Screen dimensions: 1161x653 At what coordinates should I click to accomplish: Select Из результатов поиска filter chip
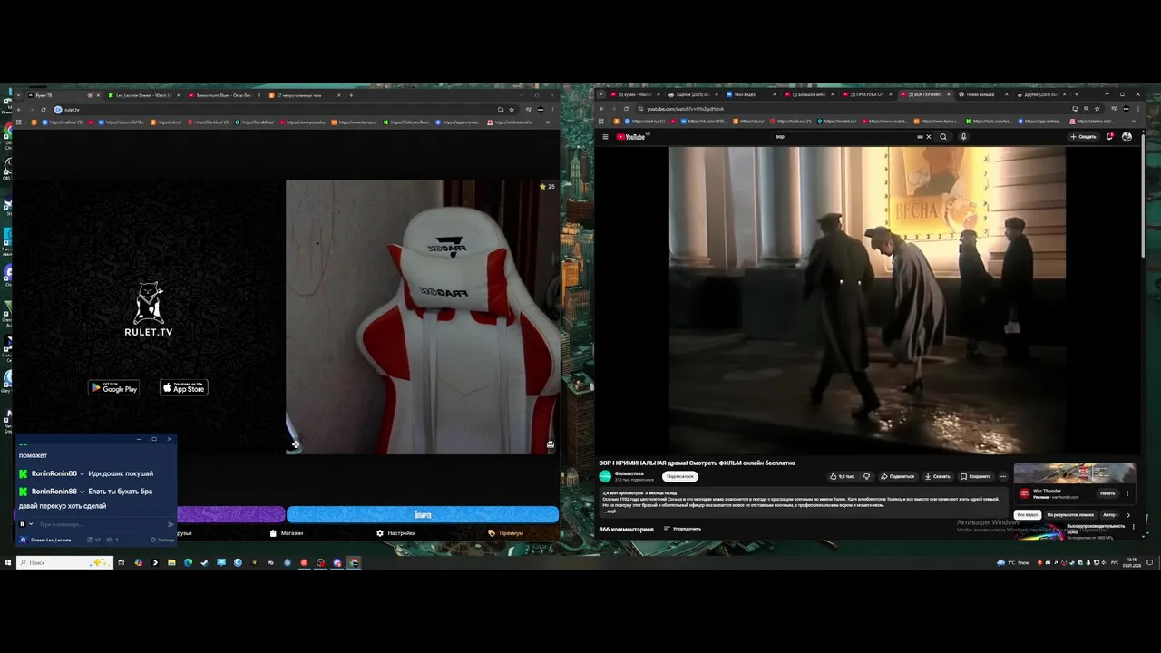pyautogui.click(x=1070, y=515)
